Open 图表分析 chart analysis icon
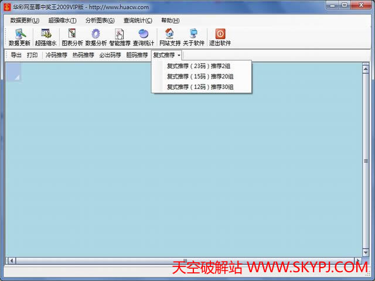 tap(72, 34)
